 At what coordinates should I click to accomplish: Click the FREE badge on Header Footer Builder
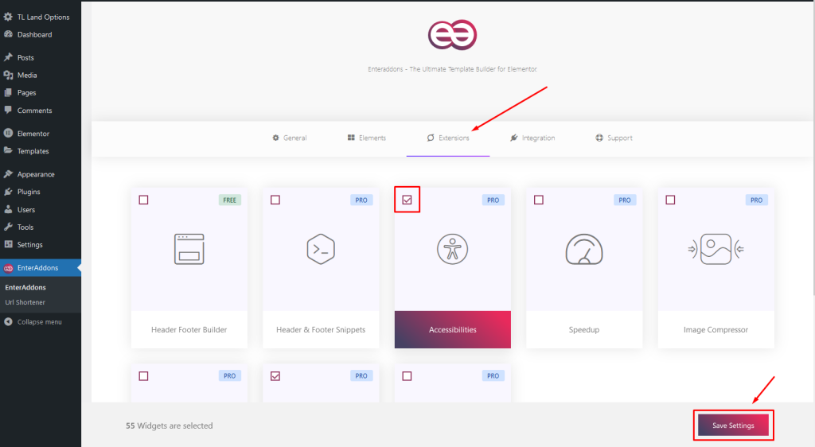point(229,200)
